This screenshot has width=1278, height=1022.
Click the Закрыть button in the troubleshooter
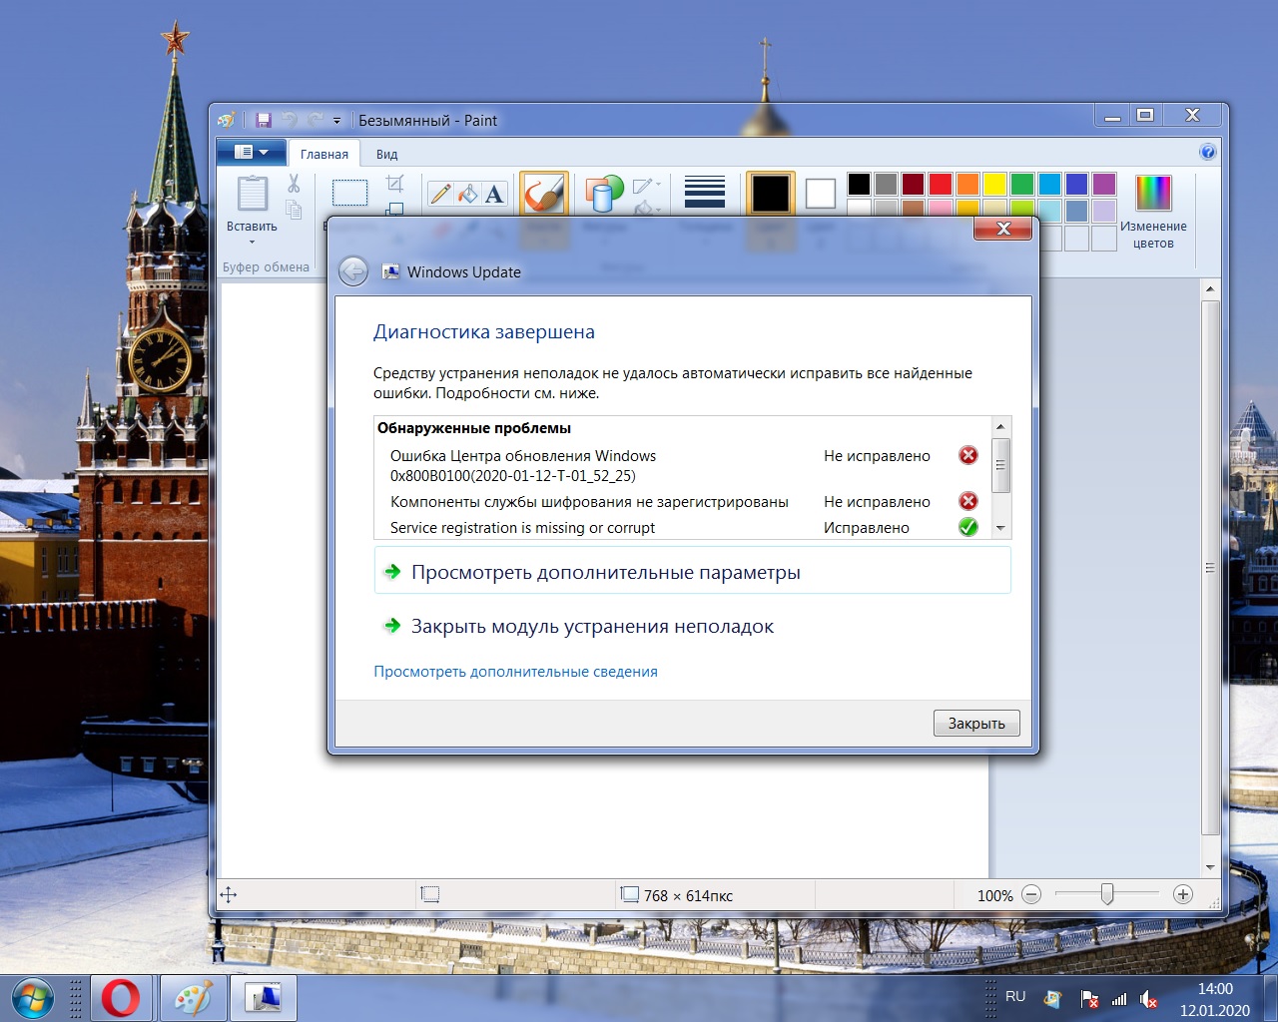tap(976, 724)
